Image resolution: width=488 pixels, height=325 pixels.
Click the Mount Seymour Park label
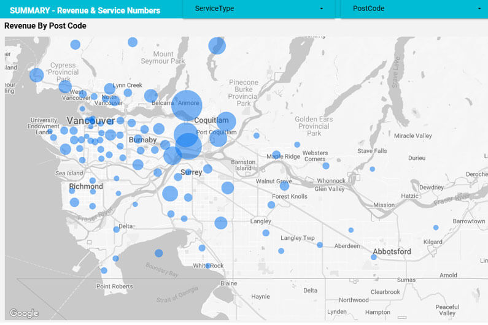[x=163, y=58]
